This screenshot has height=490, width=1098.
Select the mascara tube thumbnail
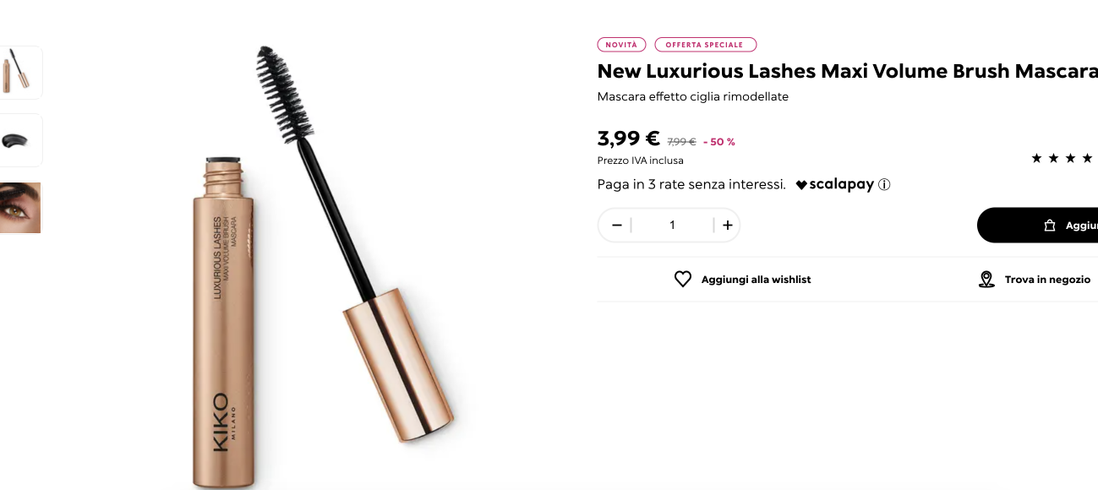tap(17, 73)
